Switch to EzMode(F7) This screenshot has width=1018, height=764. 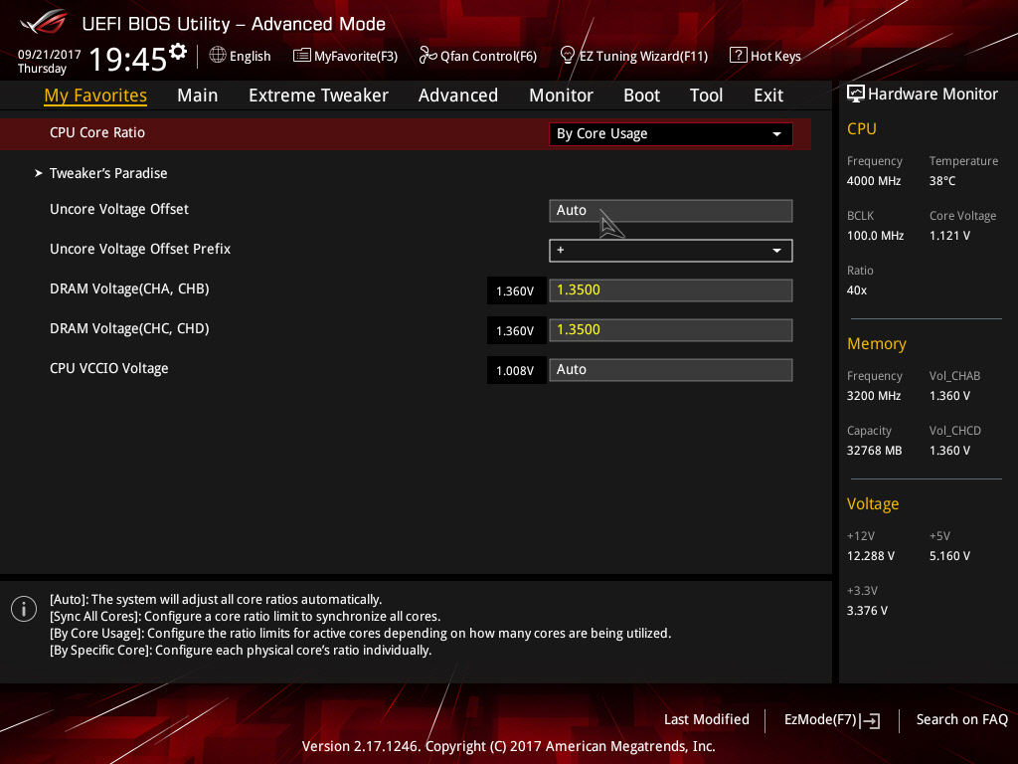pos(832,720)
